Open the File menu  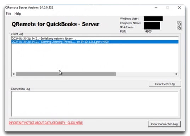pyautogui.click(x=9, y=13)
